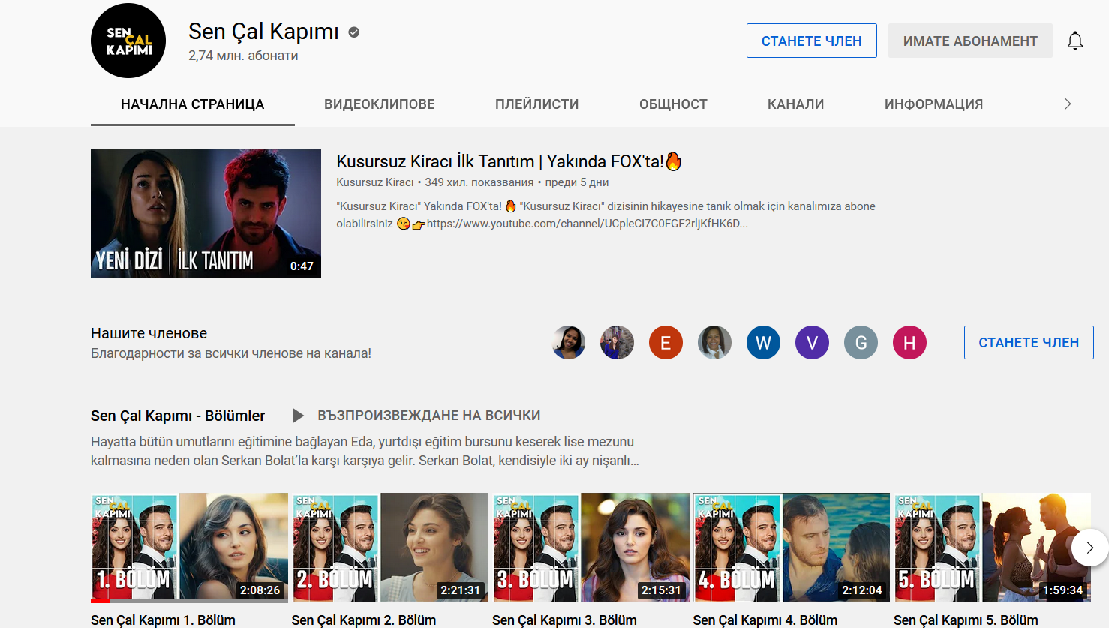Click the ИМАТЕ АБОНАМЕНТ subscribed button
This screenshot has height=628, width=1109.
(x=970, y=41)
